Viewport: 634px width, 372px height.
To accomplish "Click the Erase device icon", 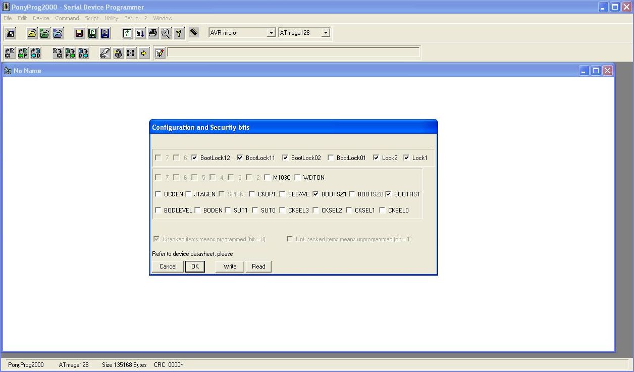I will (x=105, y=53).
